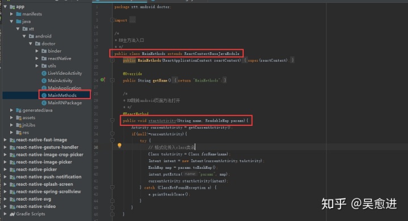
Task: Fold the try block on line 35
Action: pos(112,141)
